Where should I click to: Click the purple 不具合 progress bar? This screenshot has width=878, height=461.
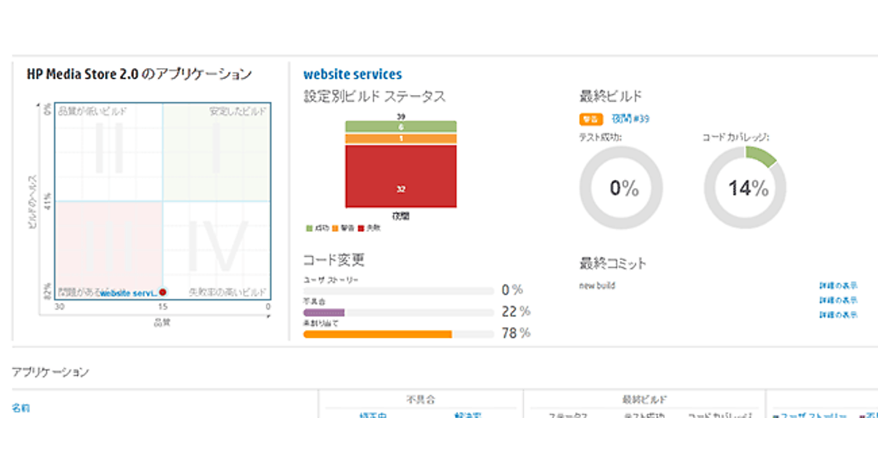coord(323,312)
